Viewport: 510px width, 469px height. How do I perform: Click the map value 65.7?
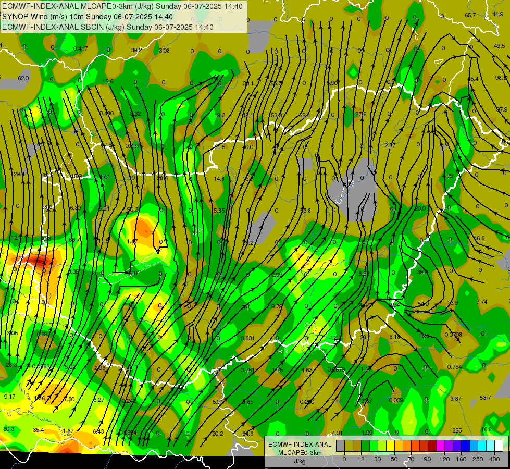click(470, 15)
